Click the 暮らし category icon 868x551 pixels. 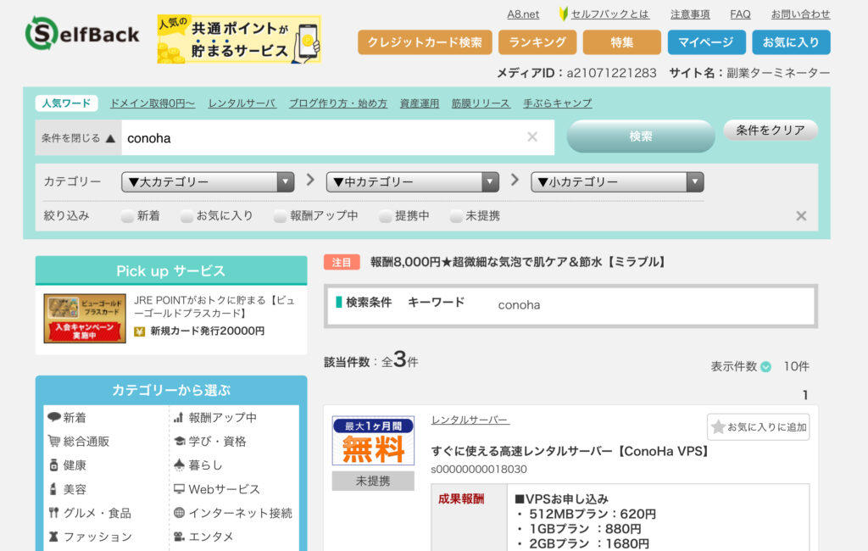180,465
